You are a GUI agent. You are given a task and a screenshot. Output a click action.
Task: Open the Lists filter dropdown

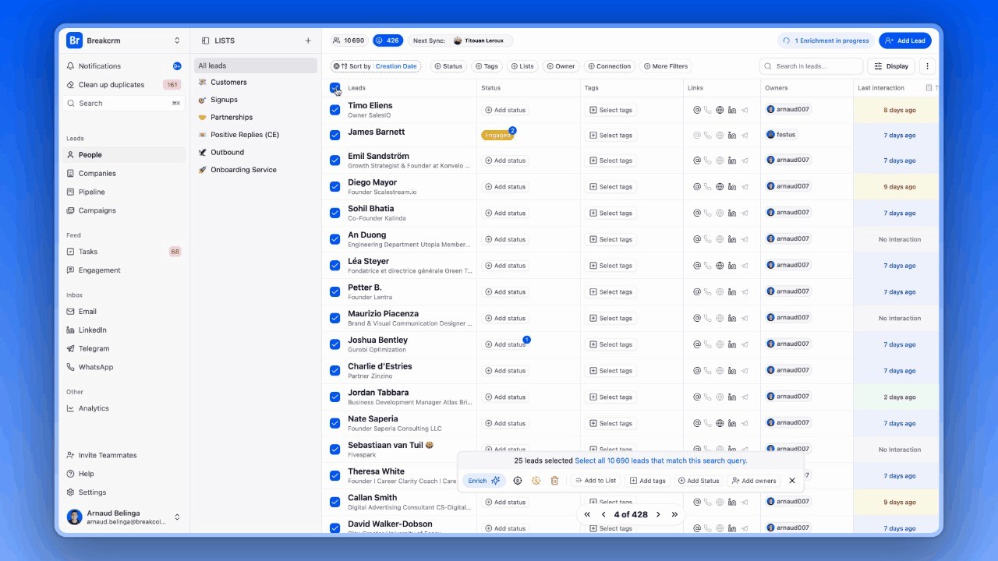523,66
